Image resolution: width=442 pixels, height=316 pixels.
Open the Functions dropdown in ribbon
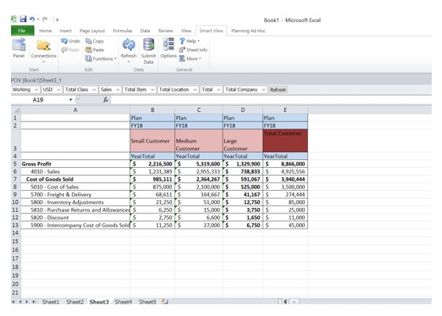tap(101, 58)
